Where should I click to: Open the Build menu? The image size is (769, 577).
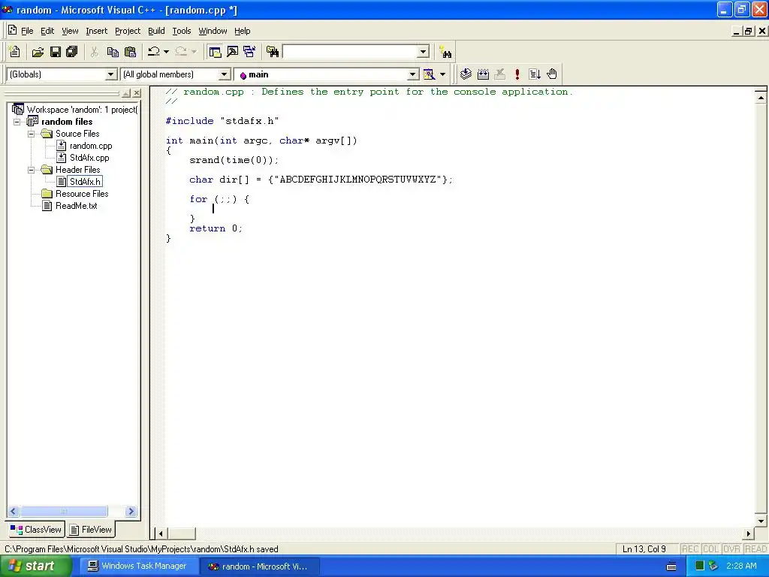coord(156,31)
